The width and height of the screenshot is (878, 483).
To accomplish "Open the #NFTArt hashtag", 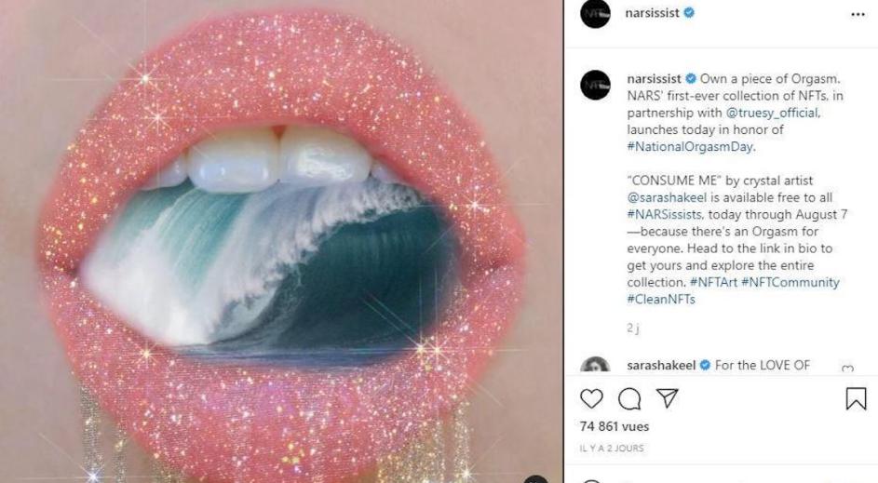I will pos(713,282).
